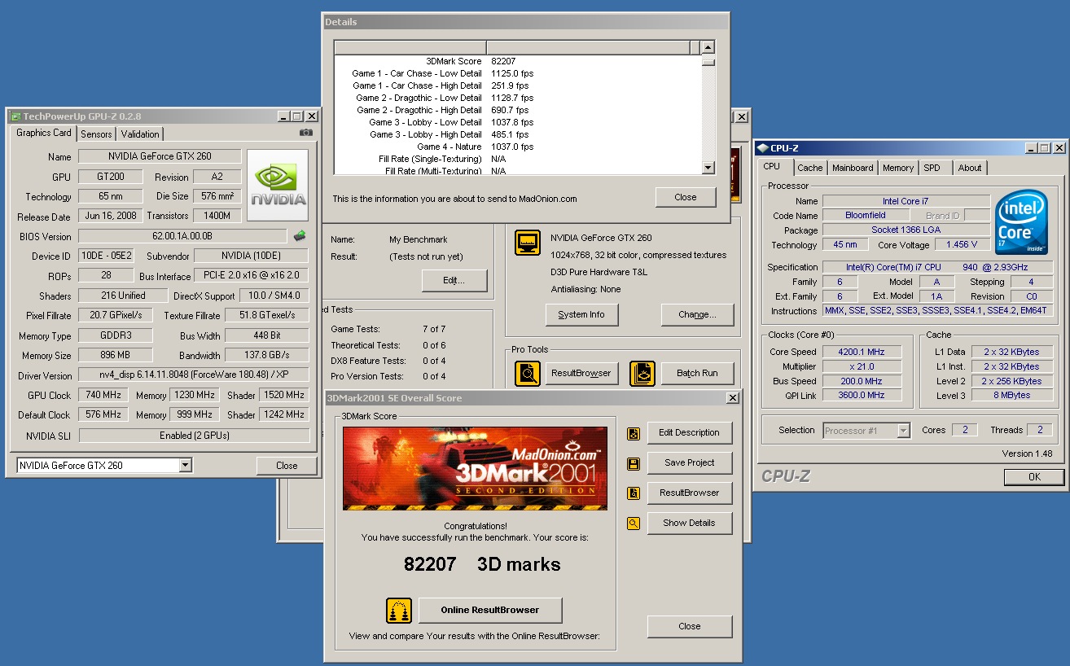This screenshot has height=666, width=1070.
Task: Open the Processor #1 selection dropdown
Action: [903, 431]
